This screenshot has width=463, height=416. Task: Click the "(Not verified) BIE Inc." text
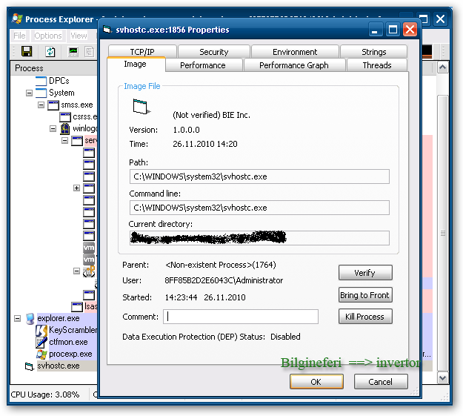click(x=211, y=115)
